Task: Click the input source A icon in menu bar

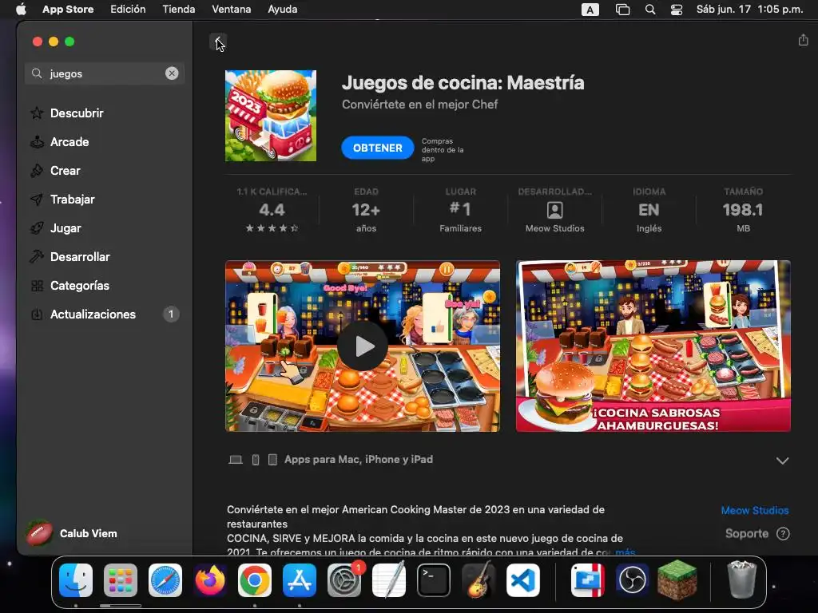Action: [x=590, y=10]
